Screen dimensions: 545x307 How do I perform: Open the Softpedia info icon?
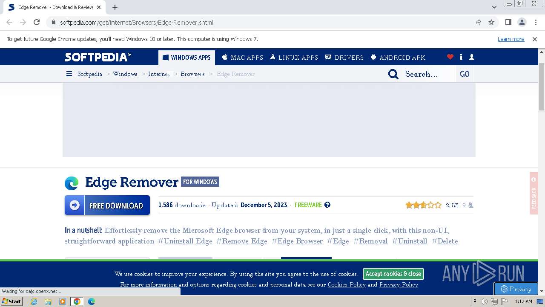pos(461,57)
